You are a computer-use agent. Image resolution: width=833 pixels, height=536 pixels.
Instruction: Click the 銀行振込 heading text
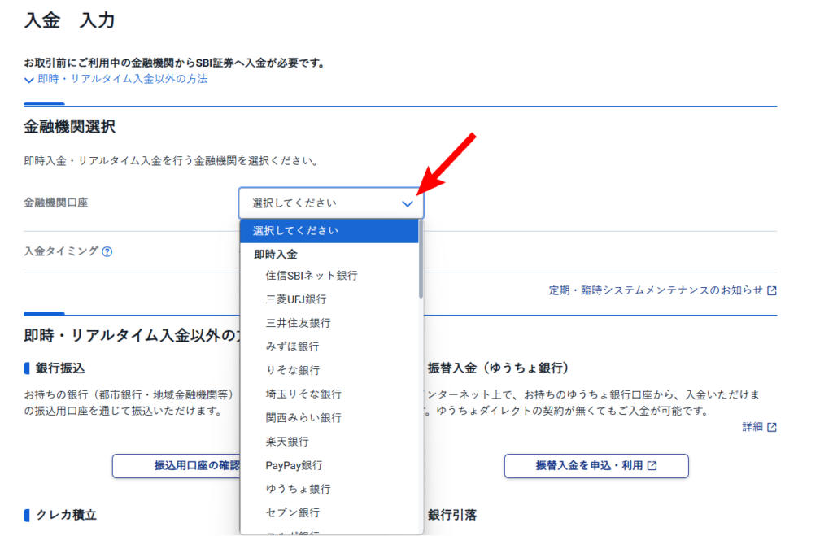tap(60, 368)
